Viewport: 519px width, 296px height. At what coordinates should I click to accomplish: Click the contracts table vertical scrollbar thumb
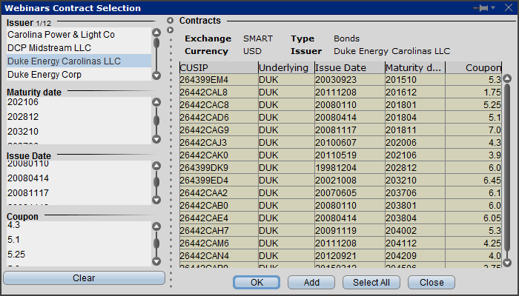507,166
